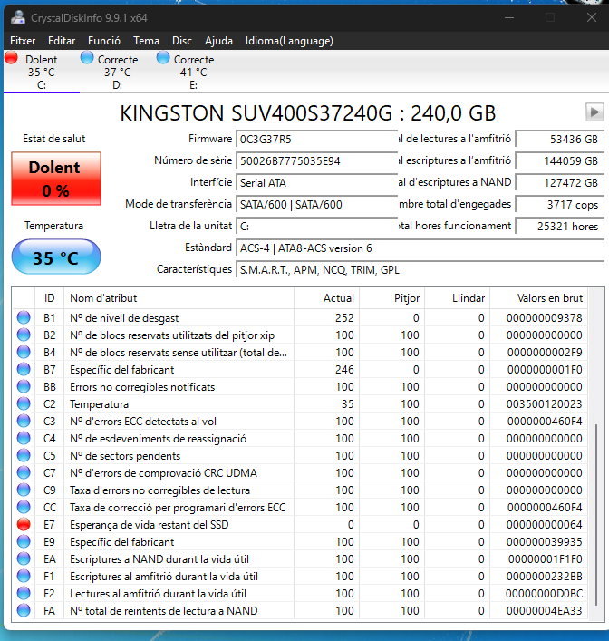Click the status icon of attribute B2
The height and width of the screenshot is (641, 609).
(24, 335)
